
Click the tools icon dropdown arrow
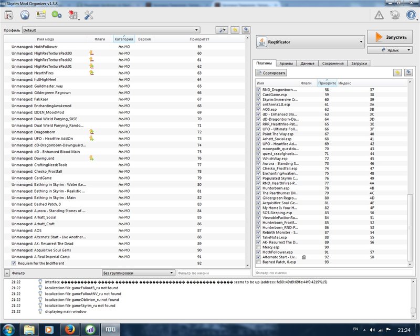click(79, 19)
